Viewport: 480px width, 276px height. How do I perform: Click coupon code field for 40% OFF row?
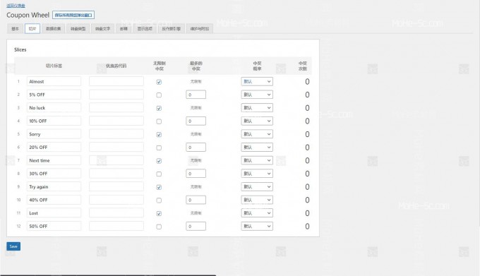click(116, 200)
